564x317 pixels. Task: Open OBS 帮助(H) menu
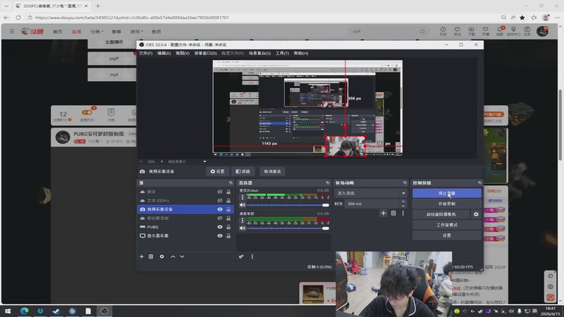301,54
